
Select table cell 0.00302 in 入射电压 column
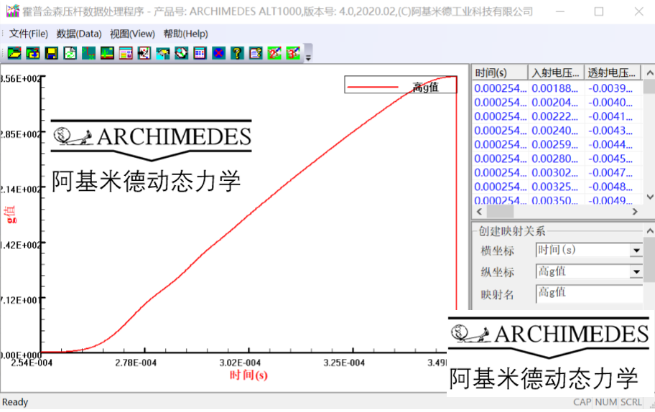click(x=554, y=173)
